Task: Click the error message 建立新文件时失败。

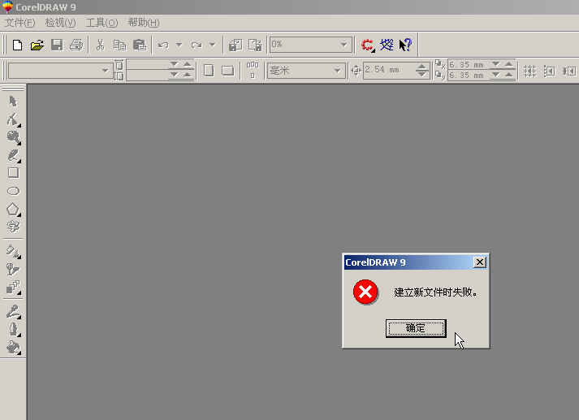Action: point(436,292)
